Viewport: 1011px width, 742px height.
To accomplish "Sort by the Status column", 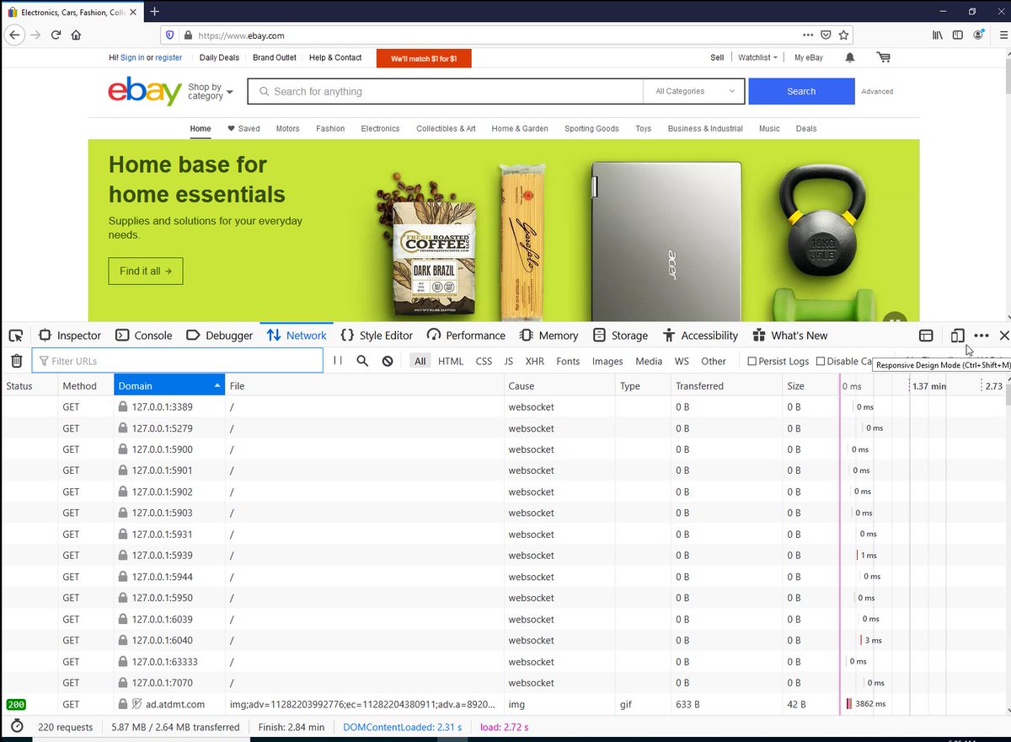I will tap(29, 385).
